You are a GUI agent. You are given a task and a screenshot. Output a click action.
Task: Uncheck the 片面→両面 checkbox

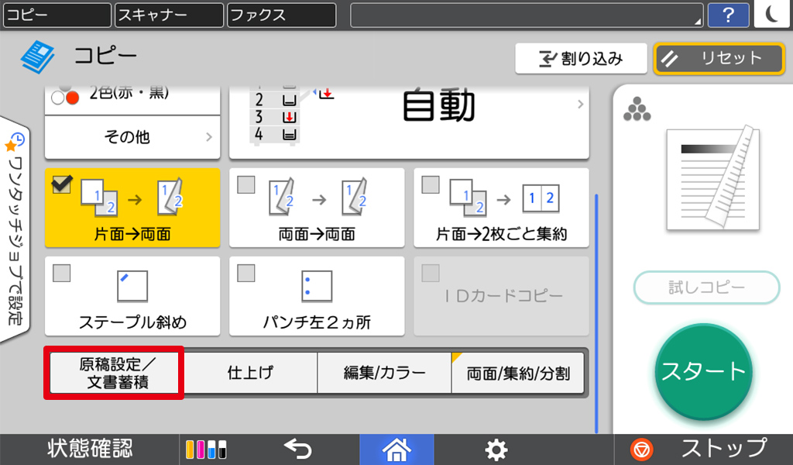pyautogui.click(x=62, y=184)
